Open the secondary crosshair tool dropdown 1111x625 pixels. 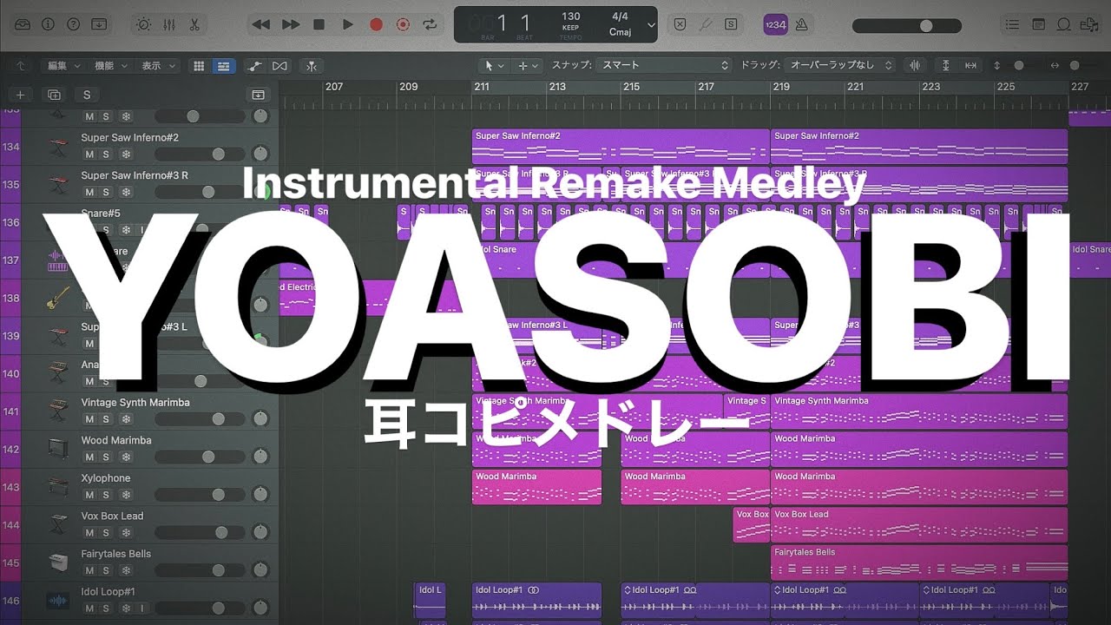coord(527,66)
